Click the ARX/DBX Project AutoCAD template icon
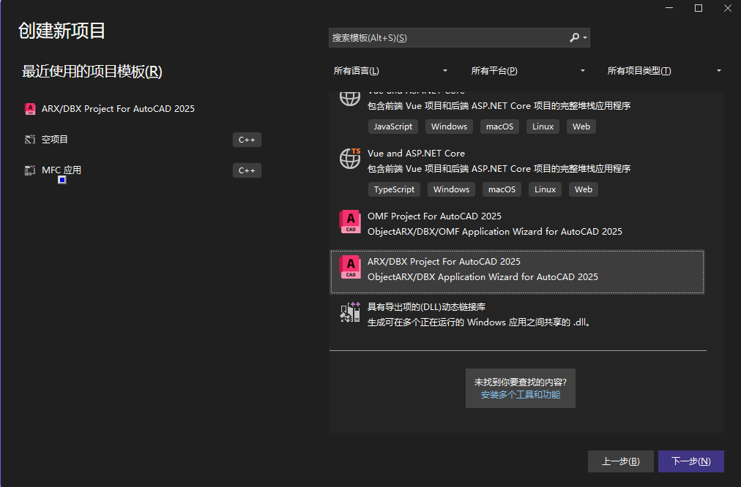Viewport: 741px width, 487px height. click(351, 267)
